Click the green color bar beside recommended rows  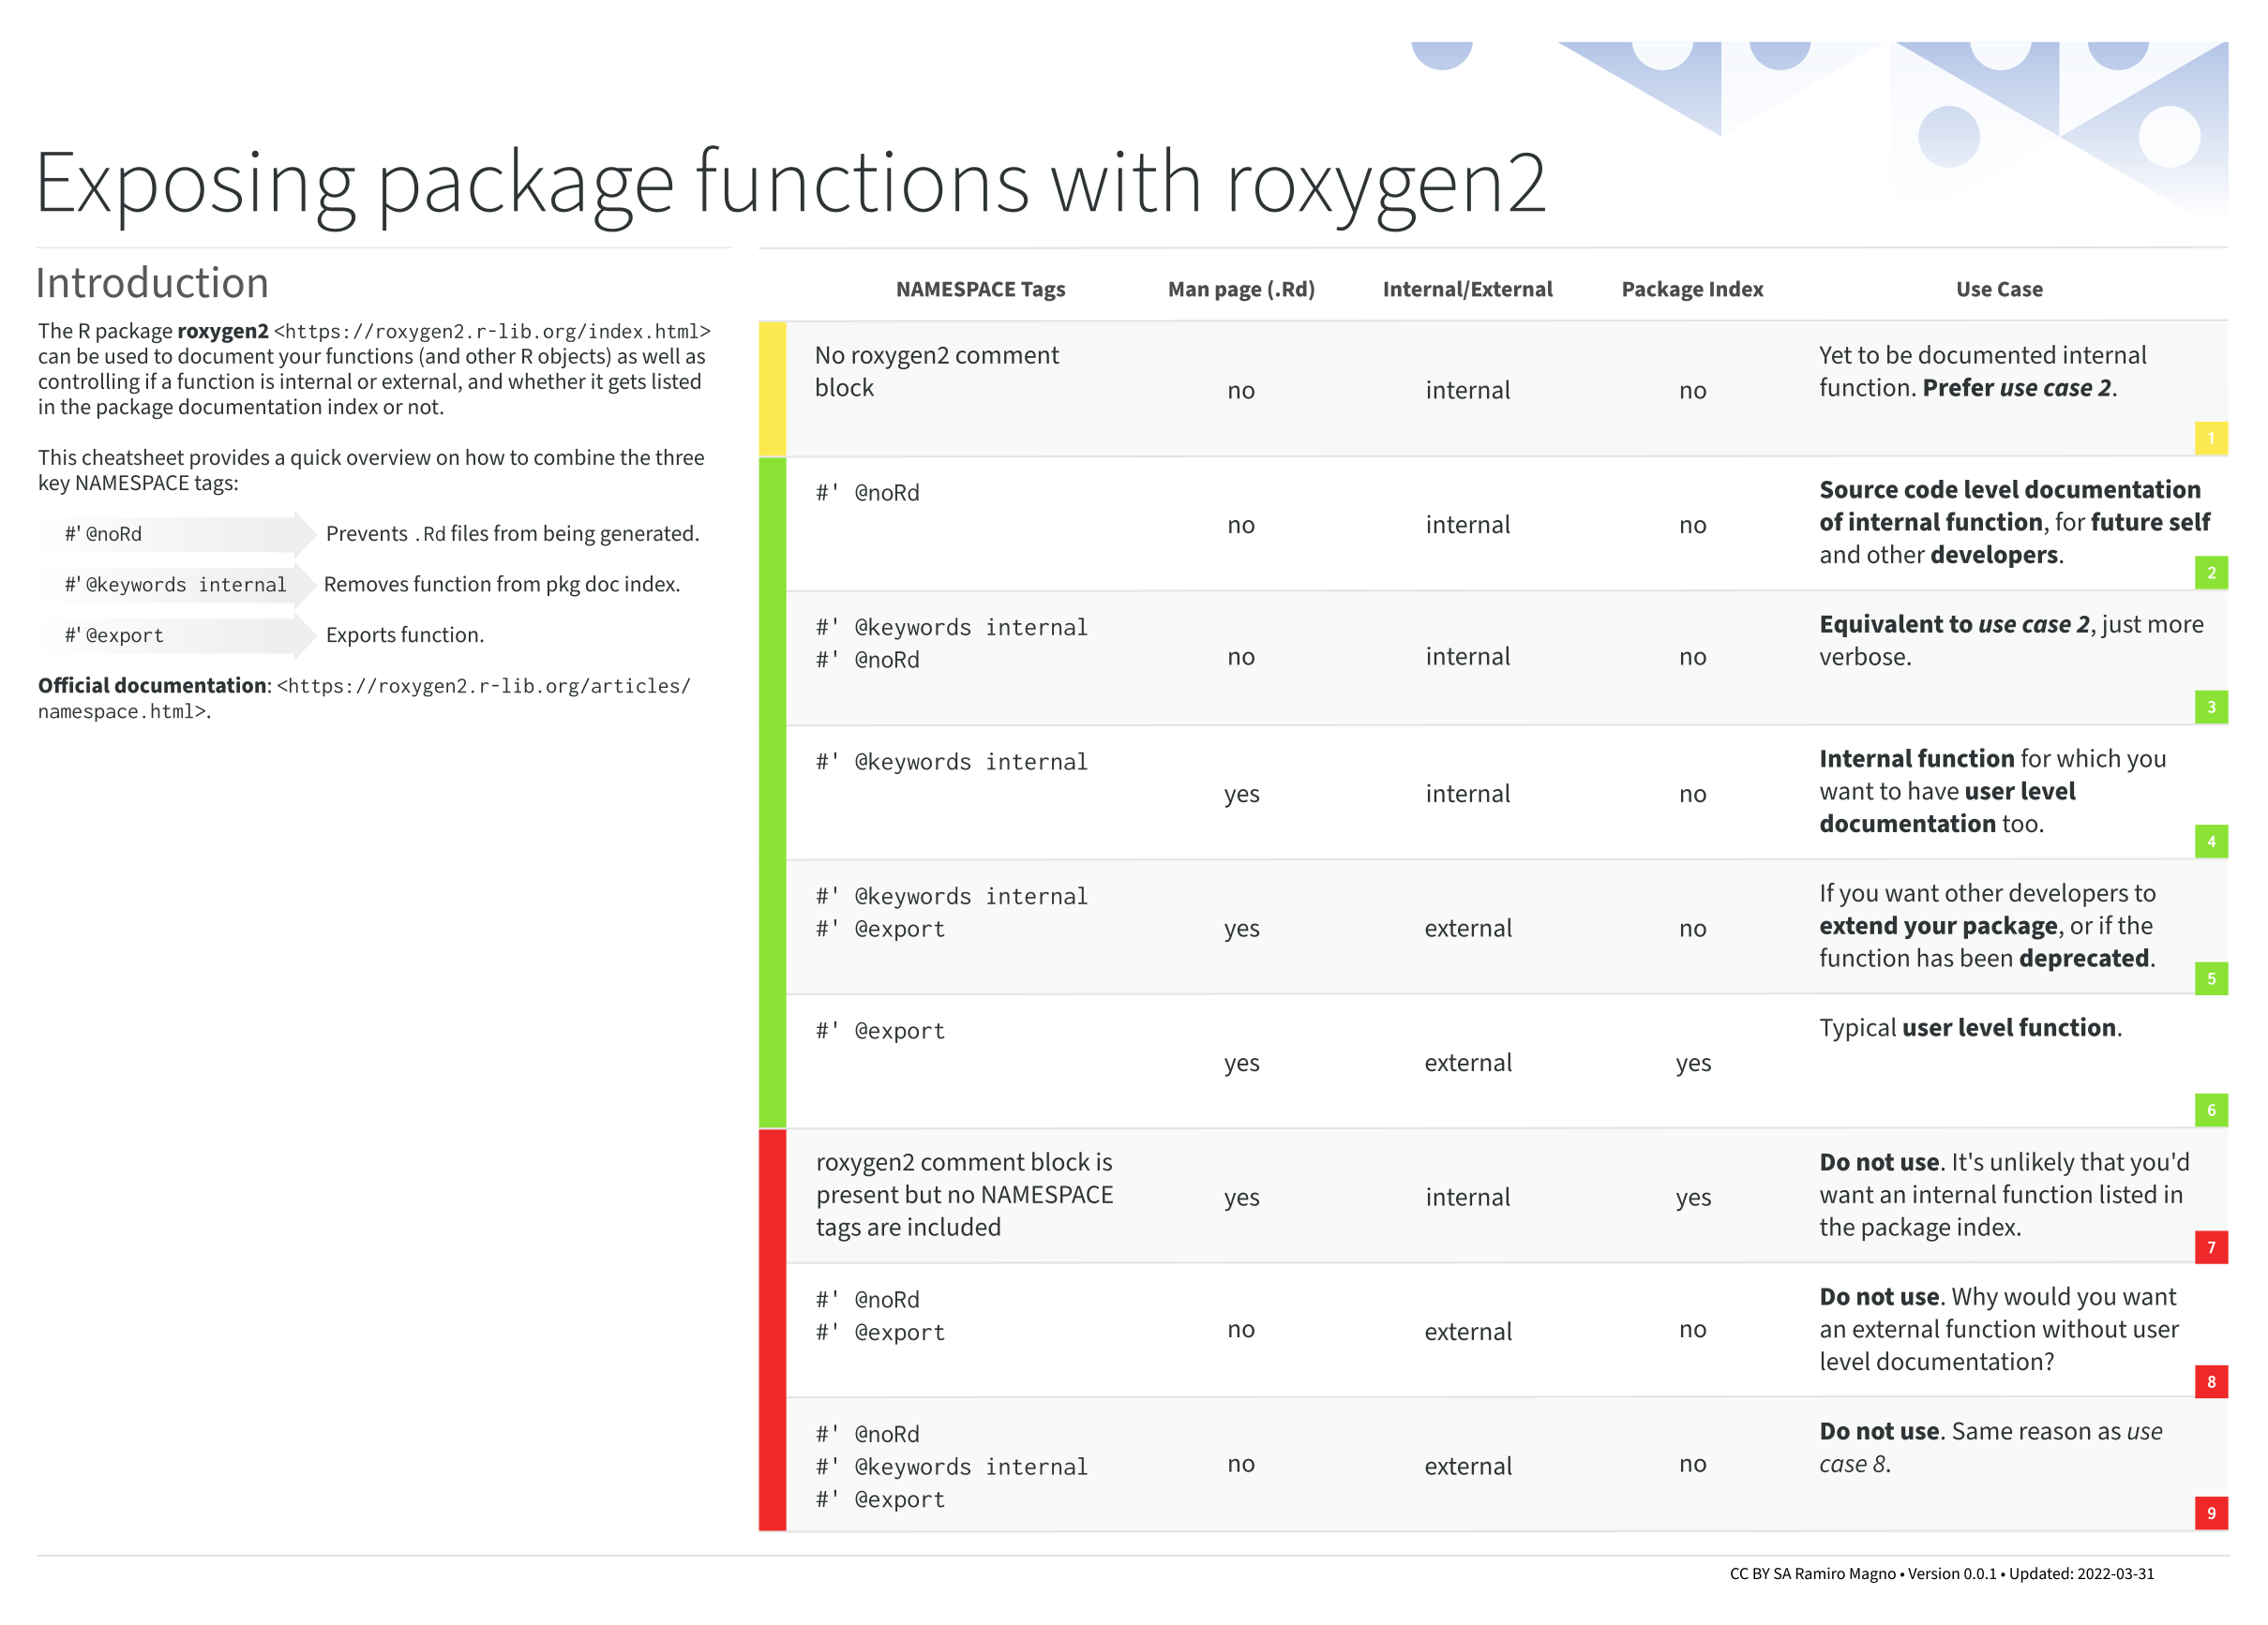click(772, 793)
